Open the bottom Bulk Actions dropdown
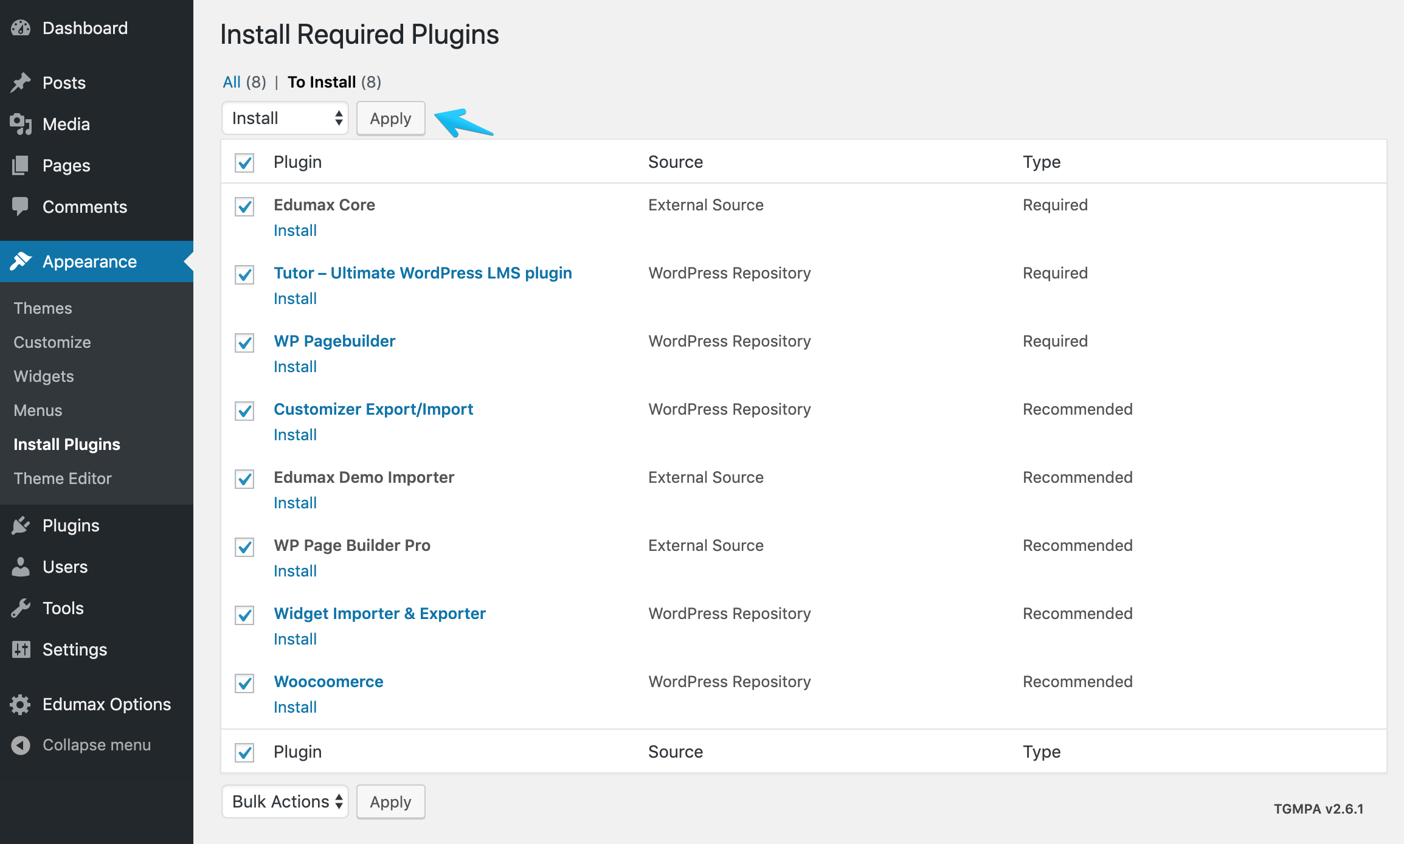This screenshot has height=844, width=1404. pyautogui.click(x=285, y=801)
